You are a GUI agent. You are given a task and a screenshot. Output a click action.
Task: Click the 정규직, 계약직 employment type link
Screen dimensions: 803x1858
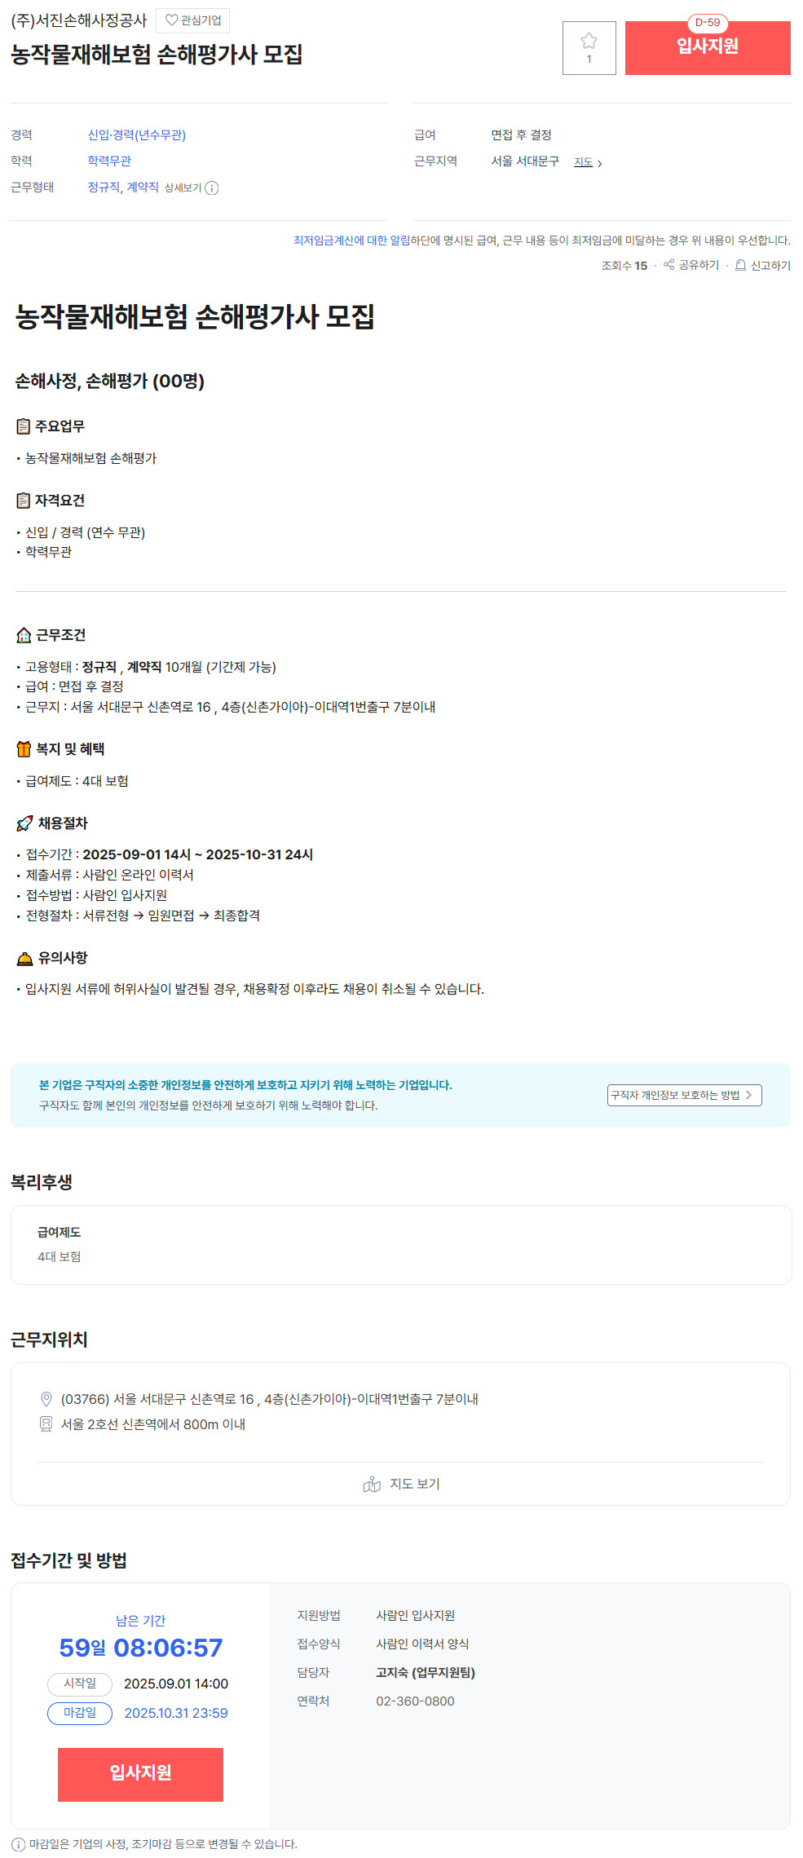123,188
